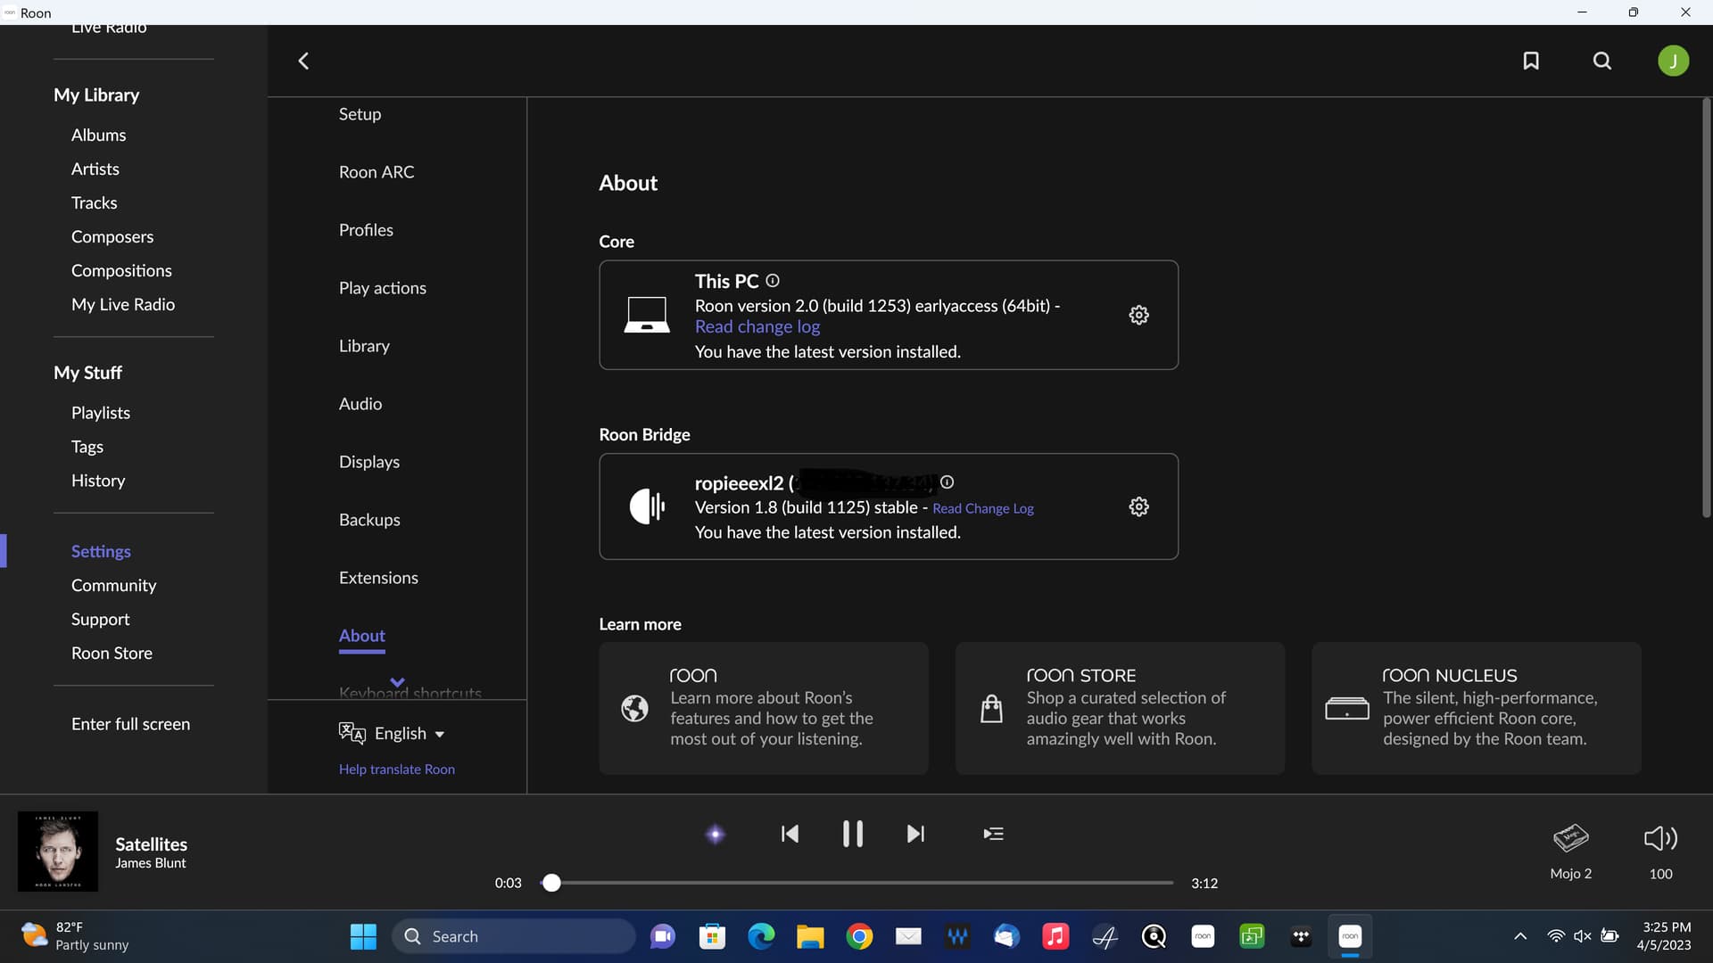1713x963 pixels.
Task: Open search with the magnifier icon
Action: click(1602, 61)
